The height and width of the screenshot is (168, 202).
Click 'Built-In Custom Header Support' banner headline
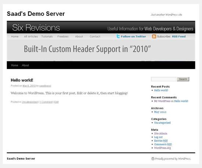pos(87,49)
